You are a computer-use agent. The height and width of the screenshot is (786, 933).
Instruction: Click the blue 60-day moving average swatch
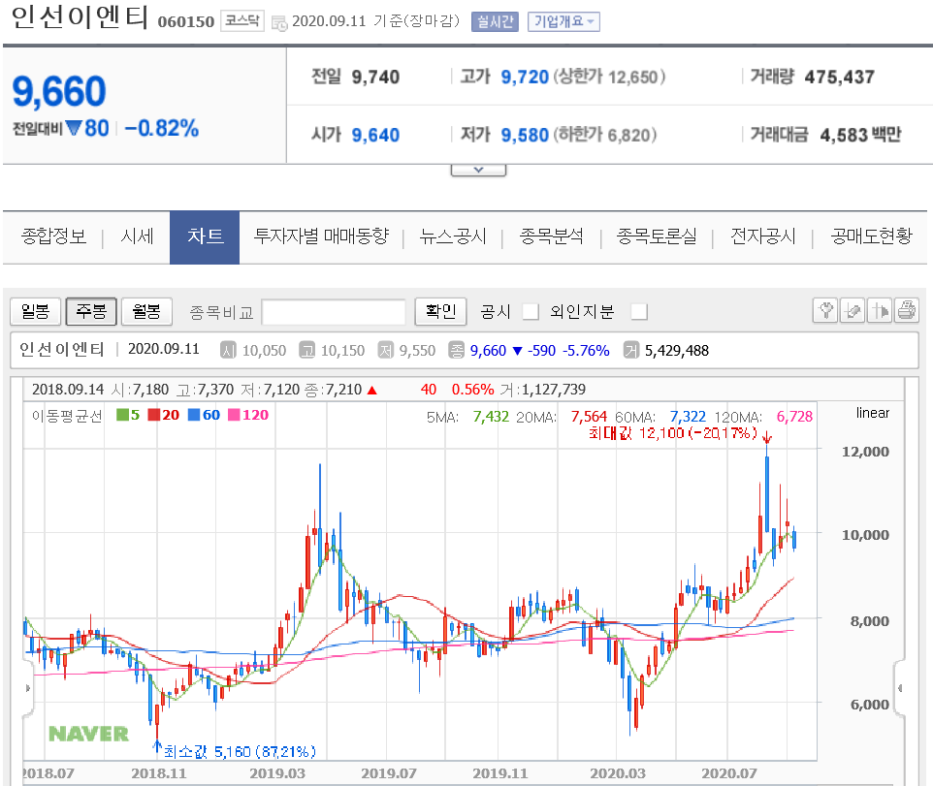(x=194, y=415)
